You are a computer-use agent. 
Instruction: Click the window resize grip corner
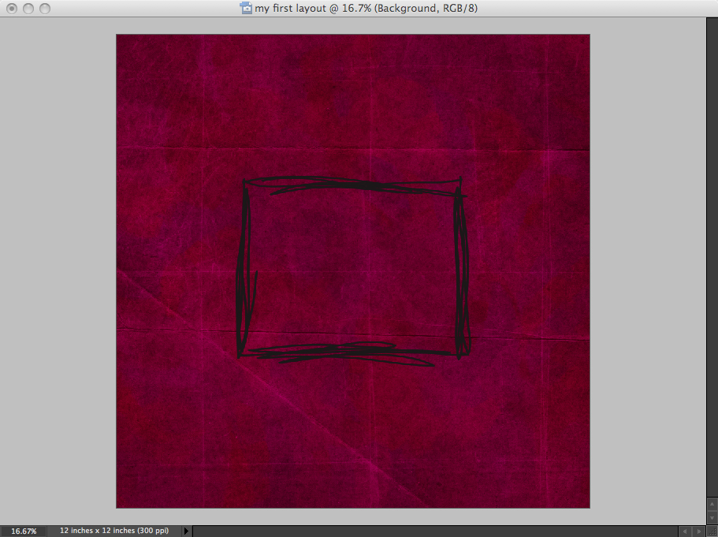pyautogui.click(x=712, y=531)
